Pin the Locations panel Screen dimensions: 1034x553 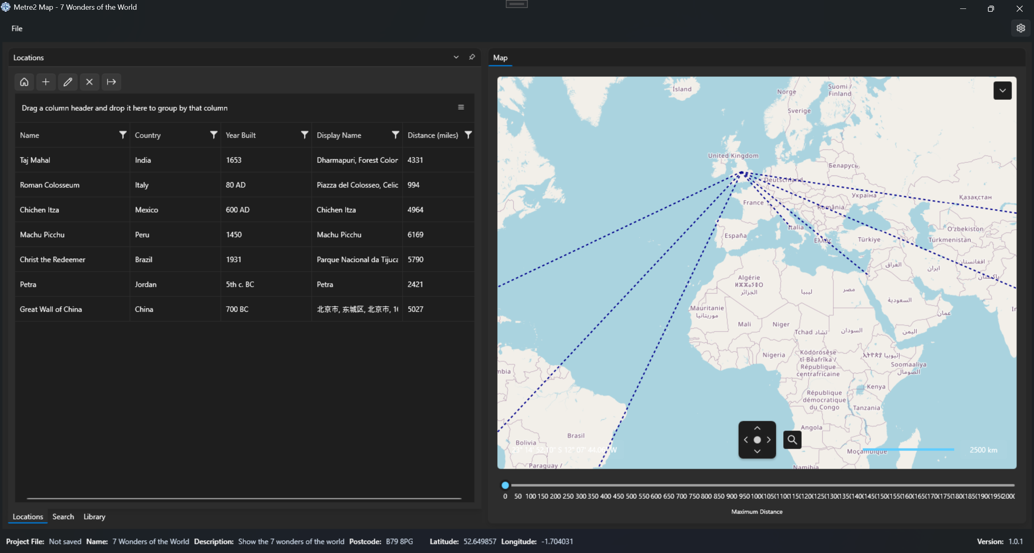tap(471, 57)
